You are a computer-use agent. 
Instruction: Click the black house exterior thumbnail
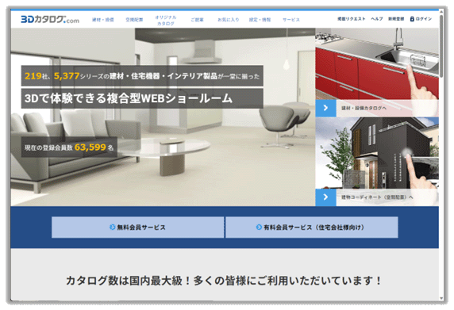(x=377, y=153)
